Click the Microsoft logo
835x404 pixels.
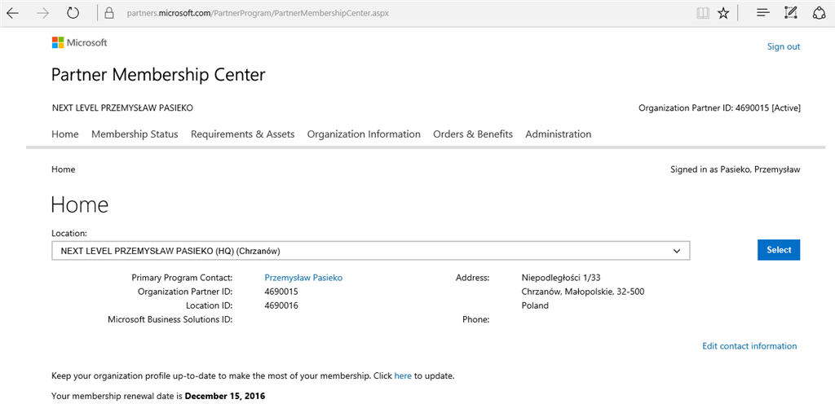click(79, 42)
